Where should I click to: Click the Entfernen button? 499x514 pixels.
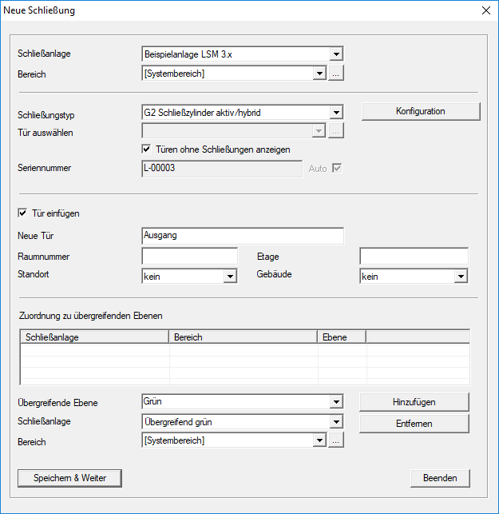[414, 423]
